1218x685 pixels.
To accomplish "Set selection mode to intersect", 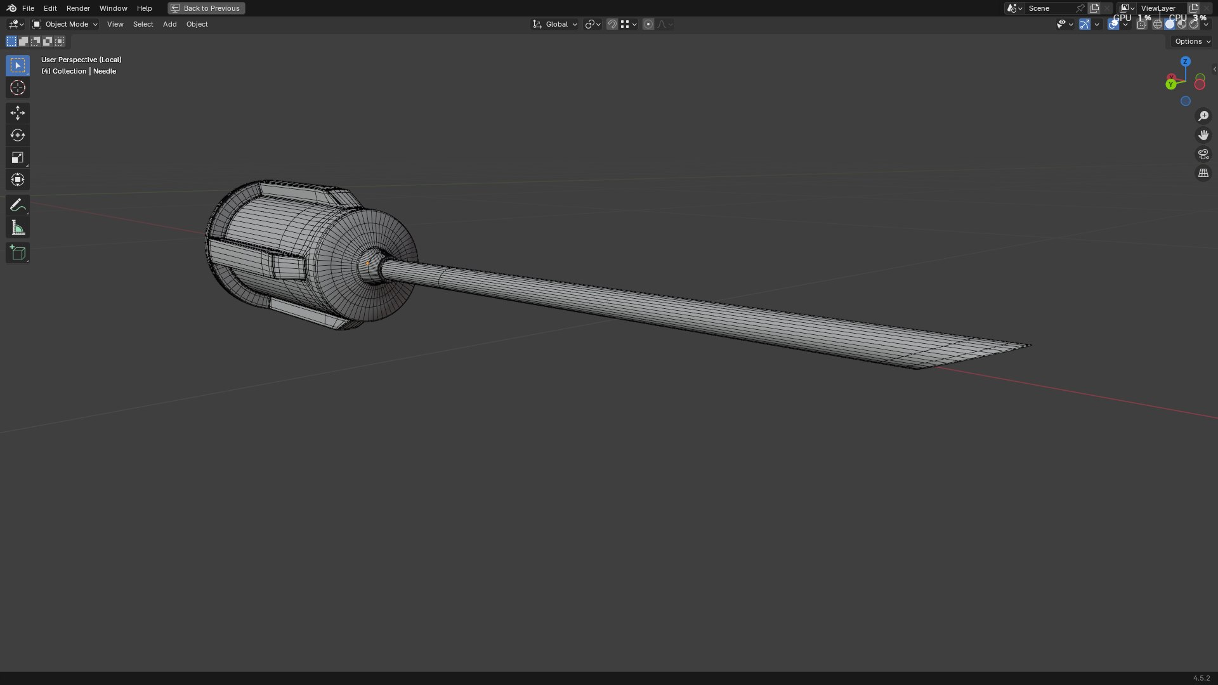I will coord(60,41).
